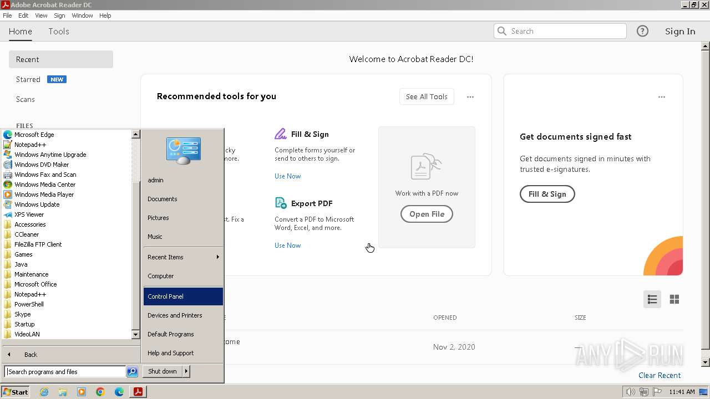Launch Windows Anytime Upgrade
The height and width of the screenshot is (399, 710).
pos(50,155)
